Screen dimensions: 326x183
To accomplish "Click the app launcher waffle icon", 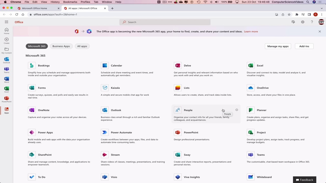I will (x=6, y=22).
